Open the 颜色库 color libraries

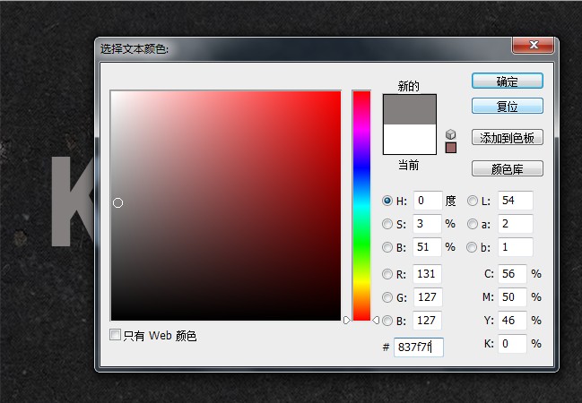click(508, 169)
